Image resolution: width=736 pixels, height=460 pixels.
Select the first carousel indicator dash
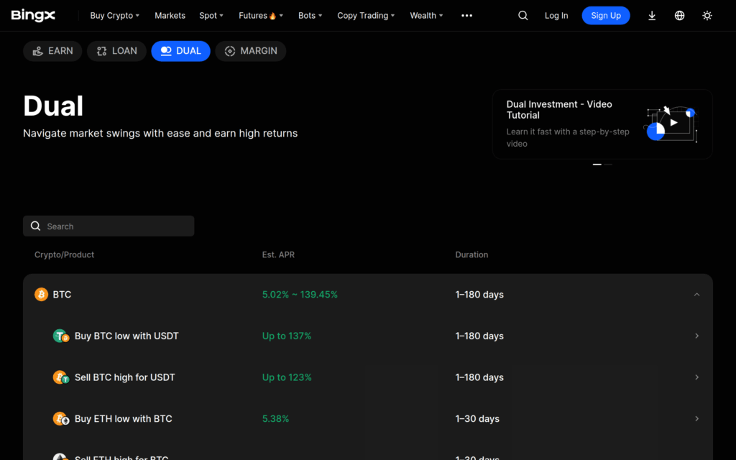click(597, 165)
